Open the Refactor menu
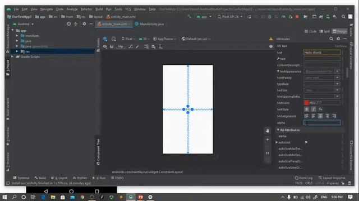The image size is (359, 201). click(86, 9)
